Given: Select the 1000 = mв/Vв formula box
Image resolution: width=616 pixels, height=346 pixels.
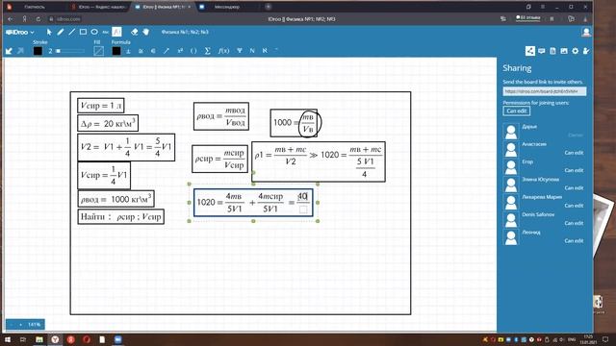Looking at the screenshot, I should [294, 123].
